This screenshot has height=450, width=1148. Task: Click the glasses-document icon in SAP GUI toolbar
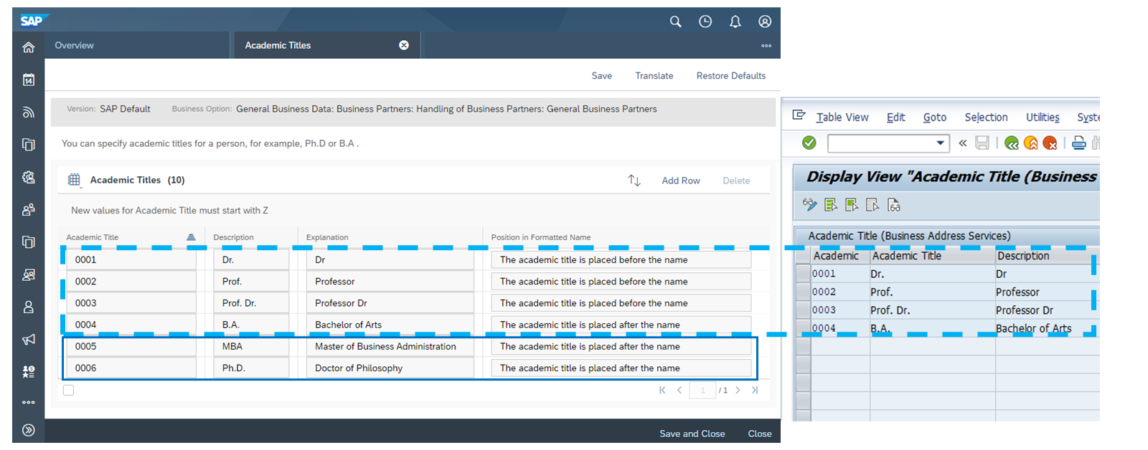(x=894, y=205)
